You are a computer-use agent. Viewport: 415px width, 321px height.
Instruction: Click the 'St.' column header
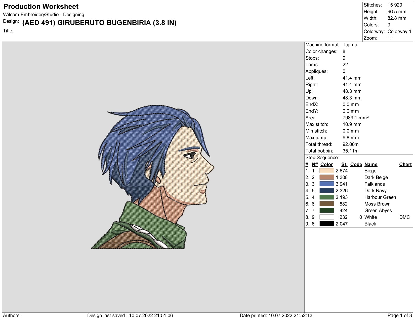coord(344,164)
